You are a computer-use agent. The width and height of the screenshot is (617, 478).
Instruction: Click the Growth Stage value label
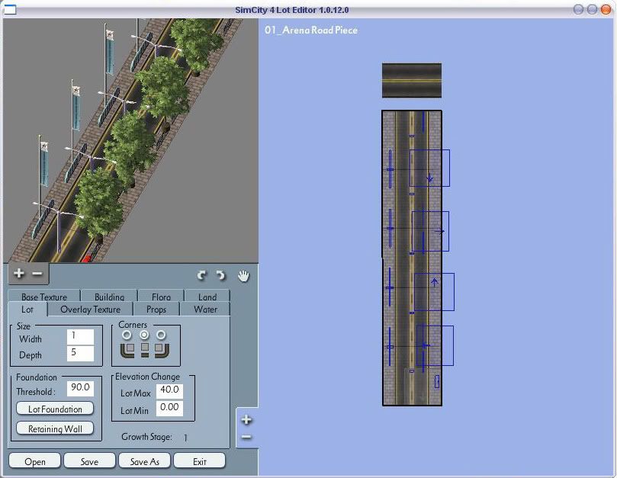coord(185,438)
